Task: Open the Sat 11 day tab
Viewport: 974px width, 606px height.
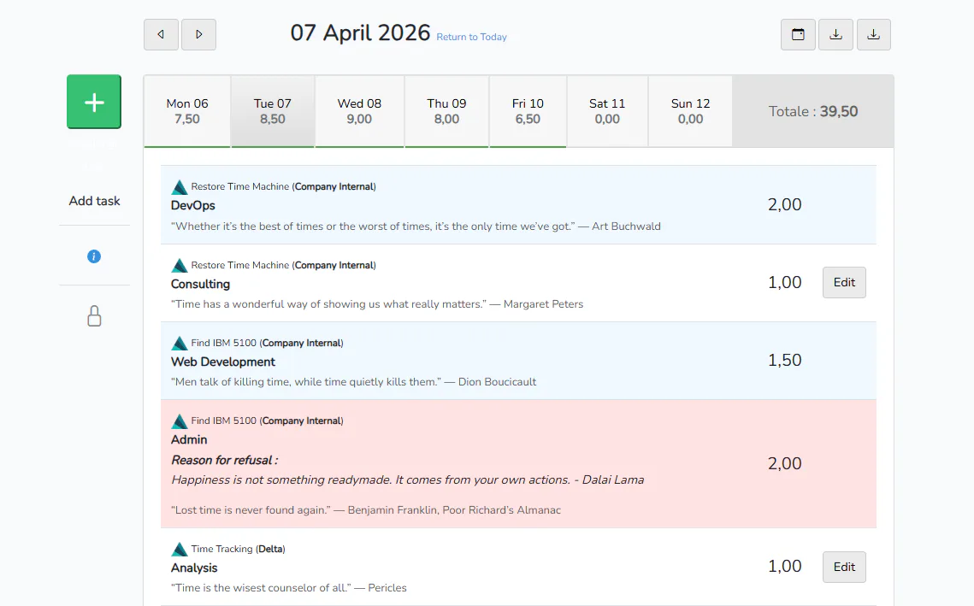Action: 607,111
